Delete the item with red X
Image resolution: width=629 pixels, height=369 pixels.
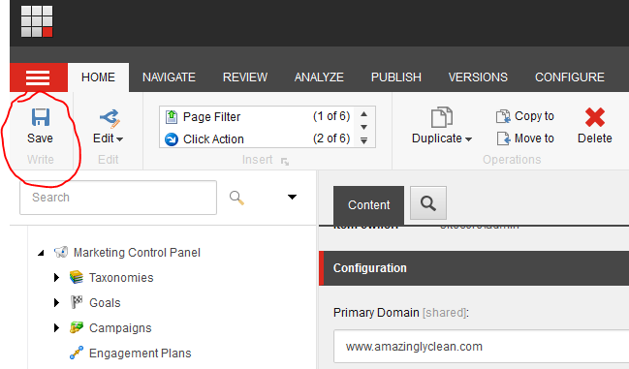pyautogui.click(x=595, y=117)
